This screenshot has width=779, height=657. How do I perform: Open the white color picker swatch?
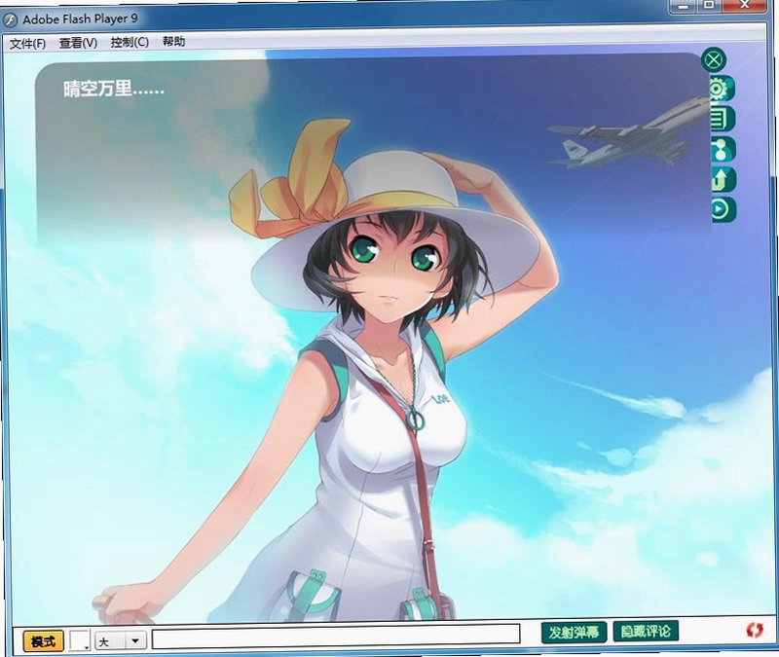pos(80,640)
